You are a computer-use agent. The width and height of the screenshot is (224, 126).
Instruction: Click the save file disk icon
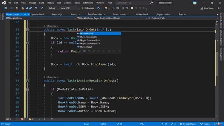27,8
